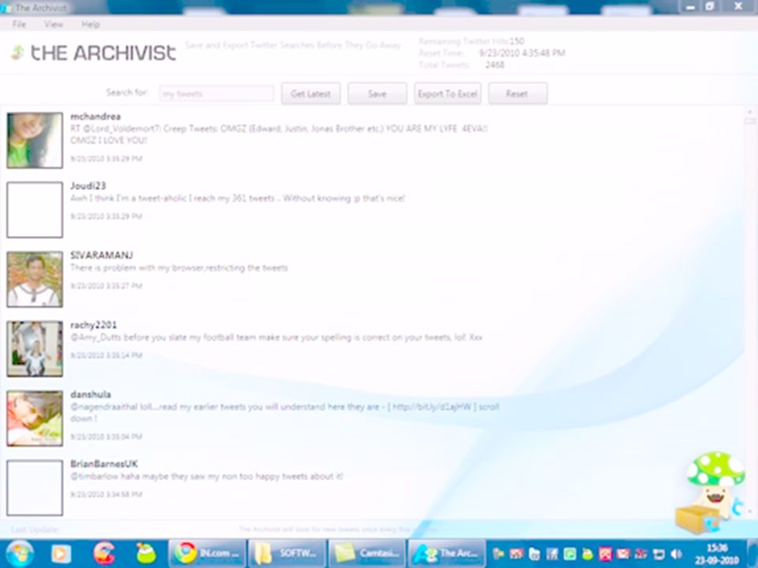Click the first system tray flag icon

[497, 554]
